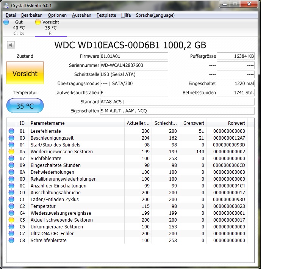
Task: Click status icon of Beschleunigungszeit row
Action: pyautogui.click(x=11, y=138)
